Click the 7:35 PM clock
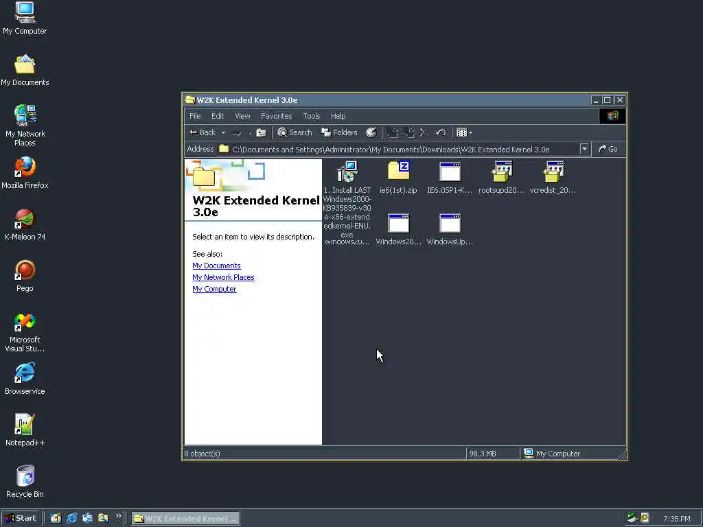 point(676,519)
